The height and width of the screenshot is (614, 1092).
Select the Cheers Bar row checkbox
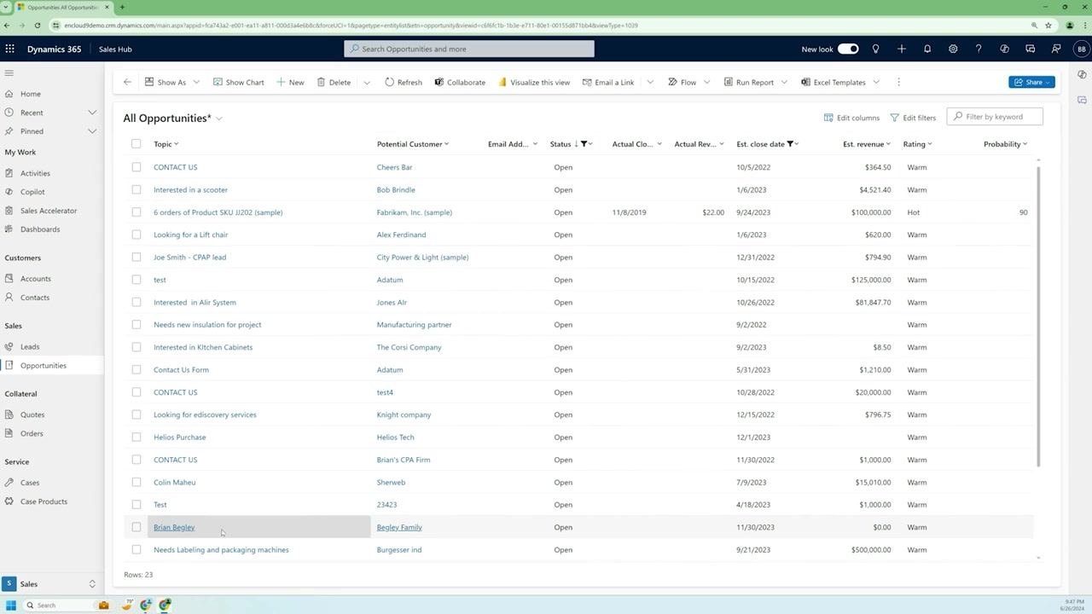tap(136, 167)
